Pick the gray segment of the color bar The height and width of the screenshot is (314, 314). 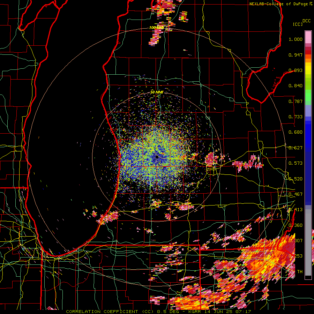(x=308, y=242)
